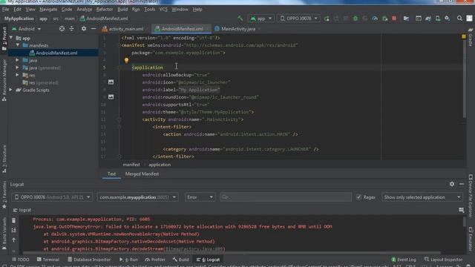Open the File menu
Image resolution: width=475 pixels, height=267 pixels.
pos(5,10)
